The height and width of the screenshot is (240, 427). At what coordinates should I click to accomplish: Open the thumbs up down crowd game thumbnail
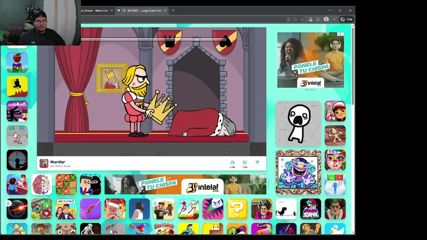click(x=41, y=209)
